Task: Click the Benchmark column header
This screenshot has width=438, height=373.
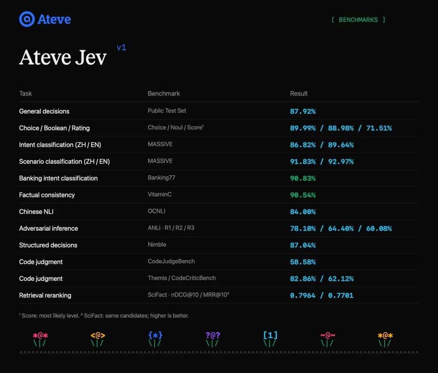Action: [x=164, y=93]
